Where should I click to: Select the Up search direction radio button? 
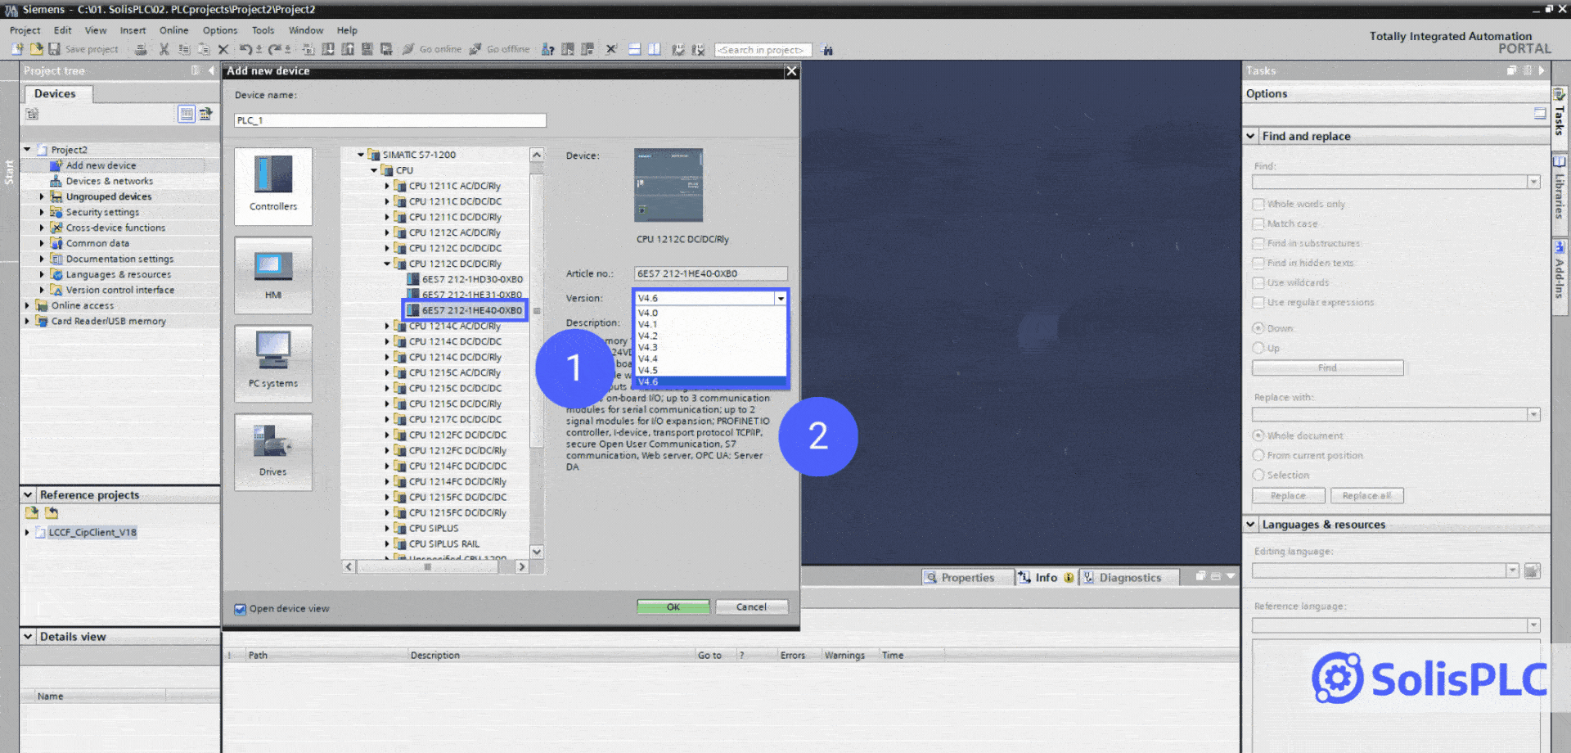1258,348
